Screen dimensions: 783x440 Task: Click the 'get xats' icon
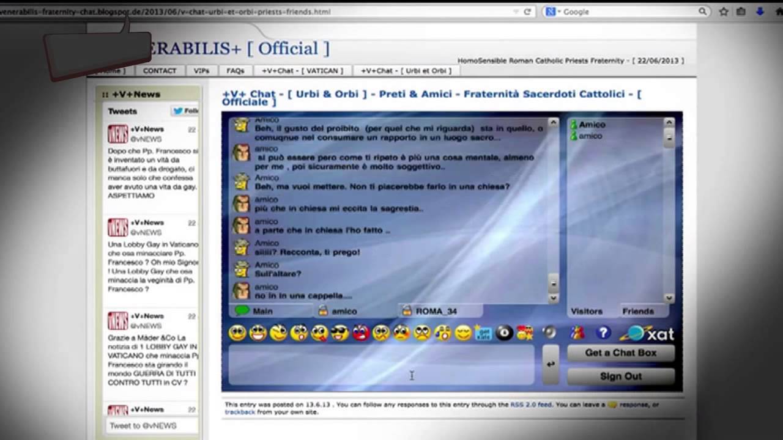pos(484,332)
